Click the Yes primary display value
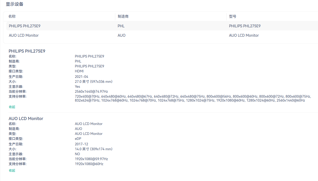The height and width of the screenshot is (181, 318). click(x=77, y=86)
